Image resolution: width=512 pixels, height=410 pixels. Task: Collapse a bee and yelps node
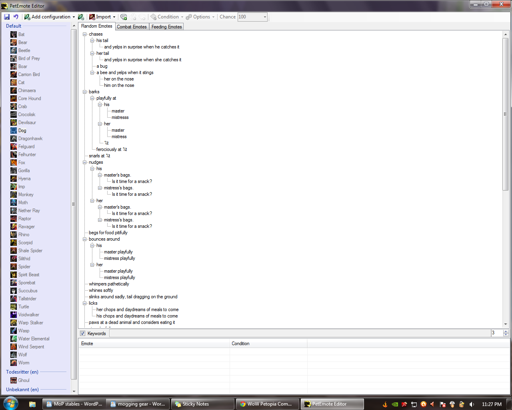pyautogui.click(x=92, y=72)
